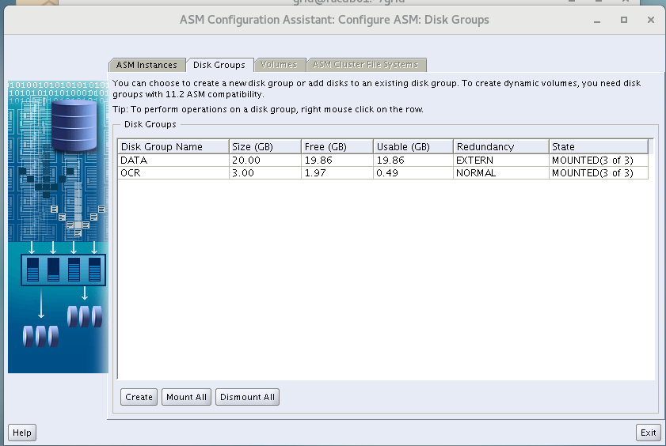Click the Create button
This screenshot has height=446, width=666.
pyautogui.click(x=139, y=397)
